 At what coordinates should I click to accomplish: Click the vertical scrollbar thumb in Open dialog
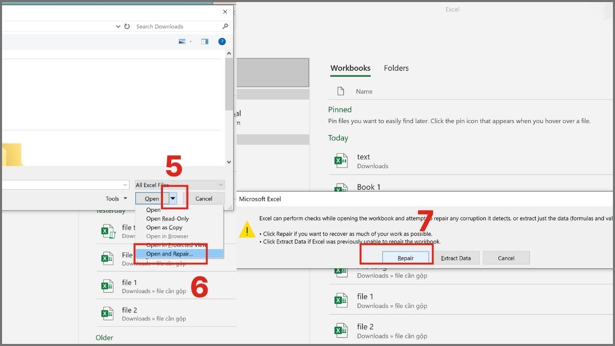[229, 84]
